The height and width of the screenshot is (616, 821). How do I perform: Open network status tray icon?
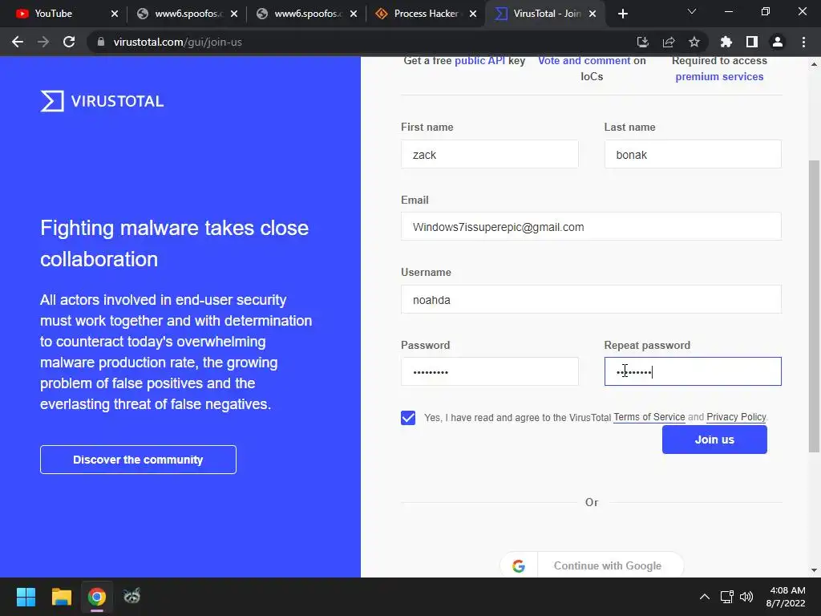click(726, 597)
